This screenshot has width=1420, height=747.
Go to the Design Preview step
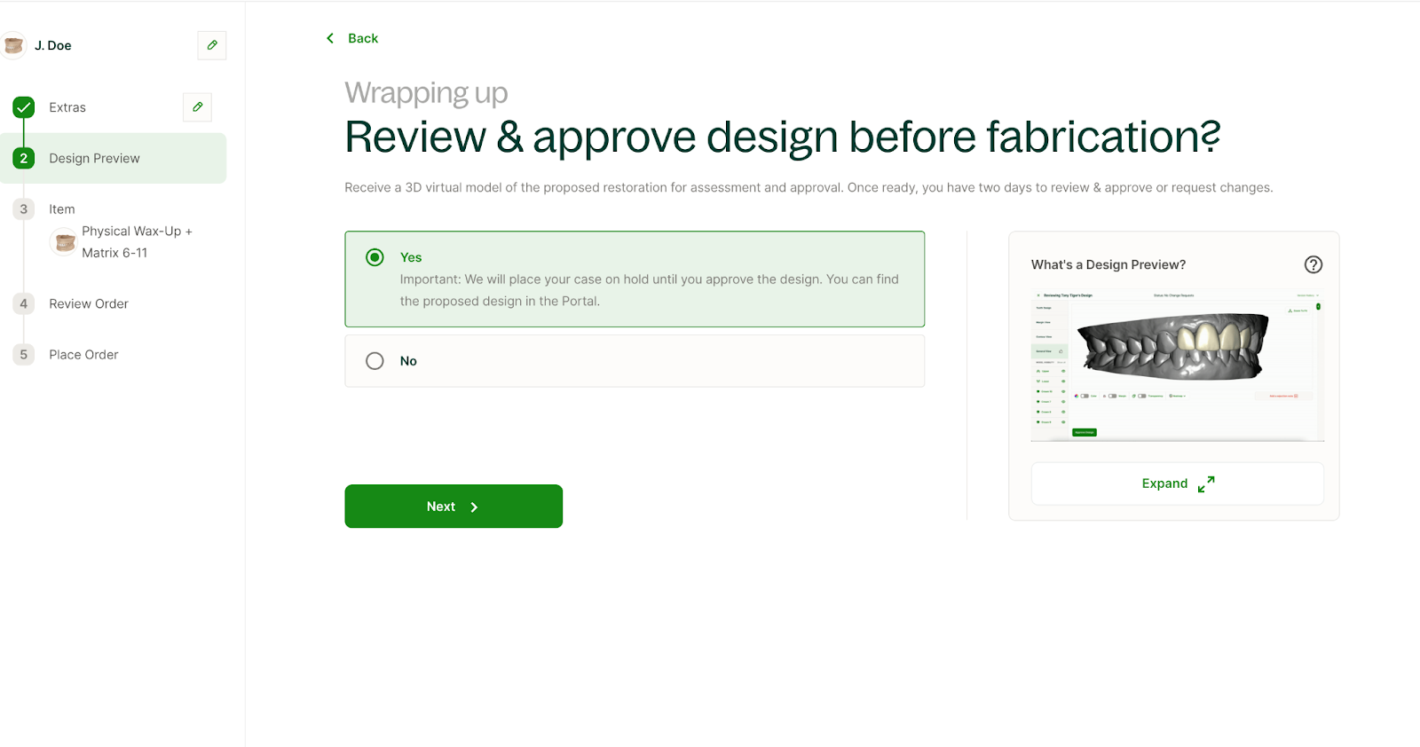94,159
